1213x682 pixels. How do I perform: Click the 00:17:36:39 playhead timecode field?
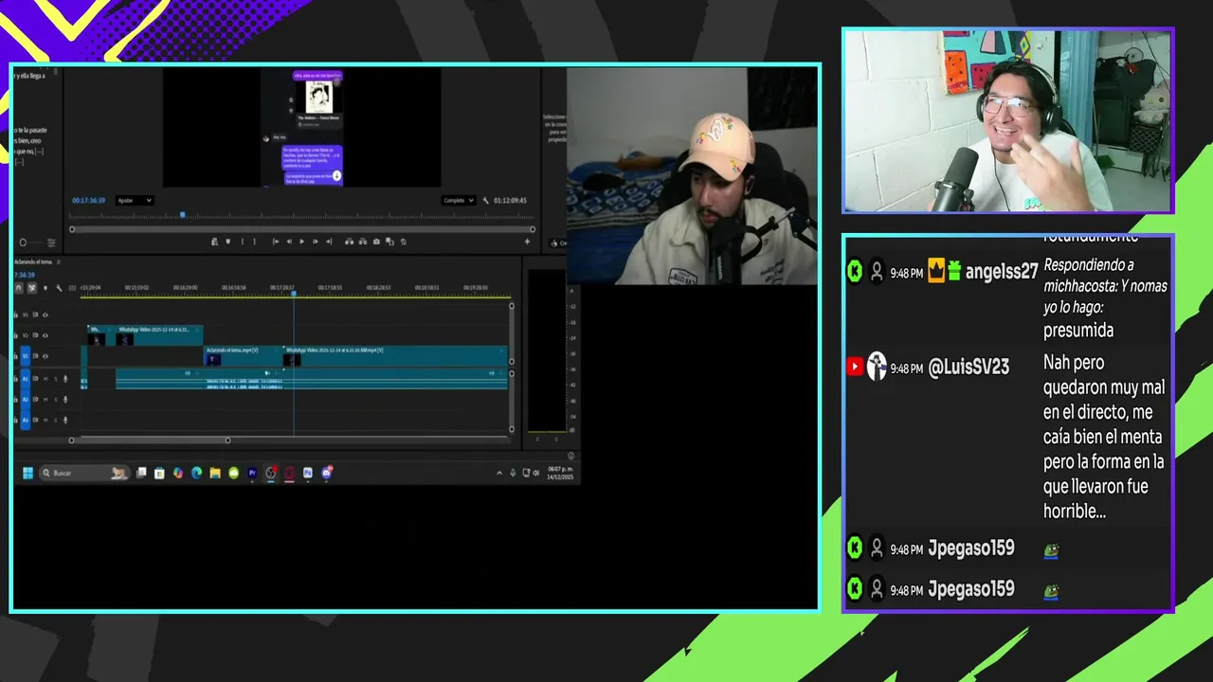coord(88,201)
